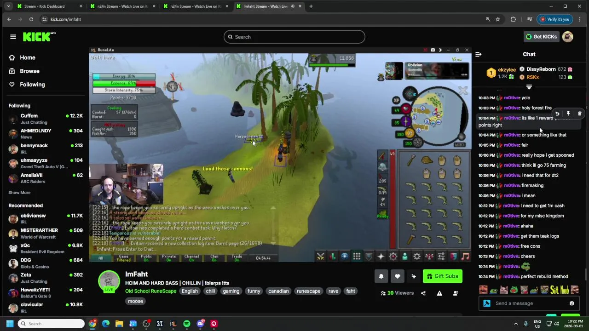Open the Kick hamburger menu
Screen dimensions: 589x331
pos(13,37)
